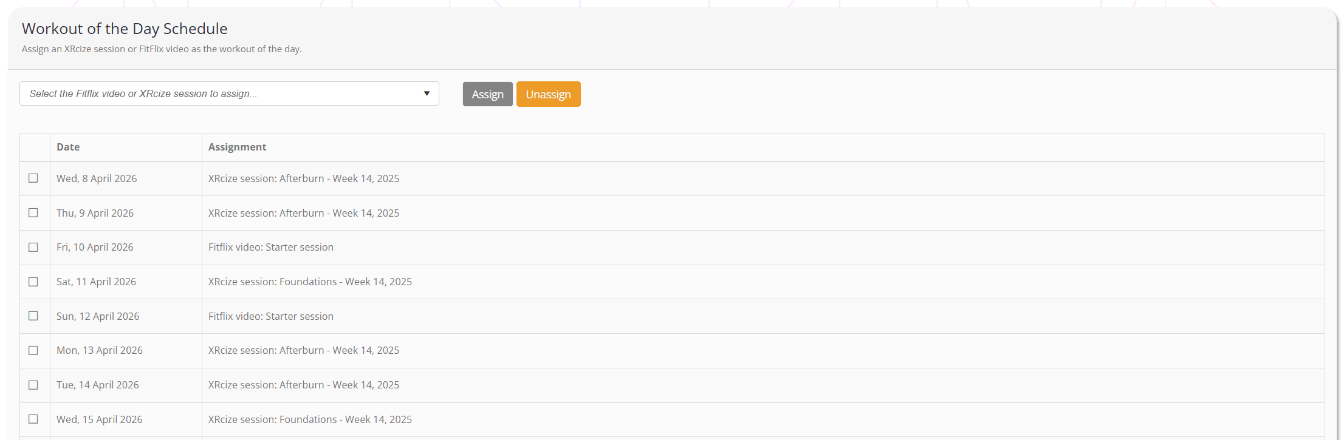
Task: Select the Mon, 13 April 2026 date cell
Action: click(x=100, y=350)
